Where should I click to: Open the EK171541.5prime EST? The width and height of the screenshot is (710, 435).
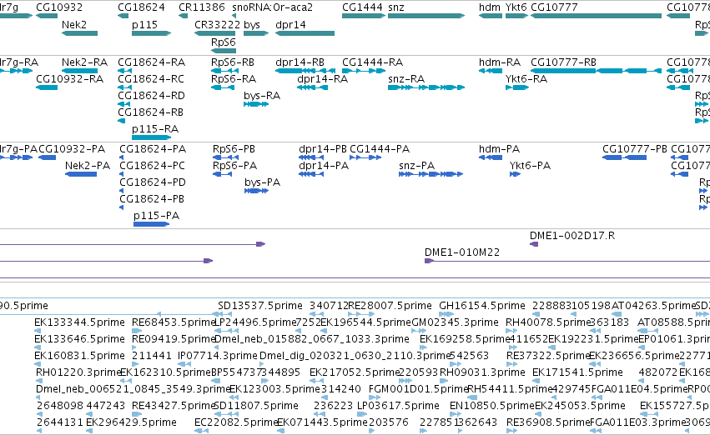(536, 381)
